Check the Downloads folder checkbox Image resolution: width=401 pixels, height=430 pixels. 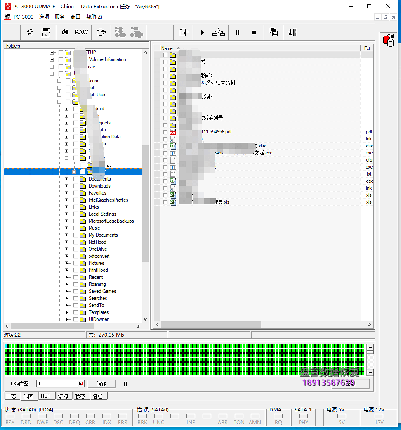(x=75, y=186)
